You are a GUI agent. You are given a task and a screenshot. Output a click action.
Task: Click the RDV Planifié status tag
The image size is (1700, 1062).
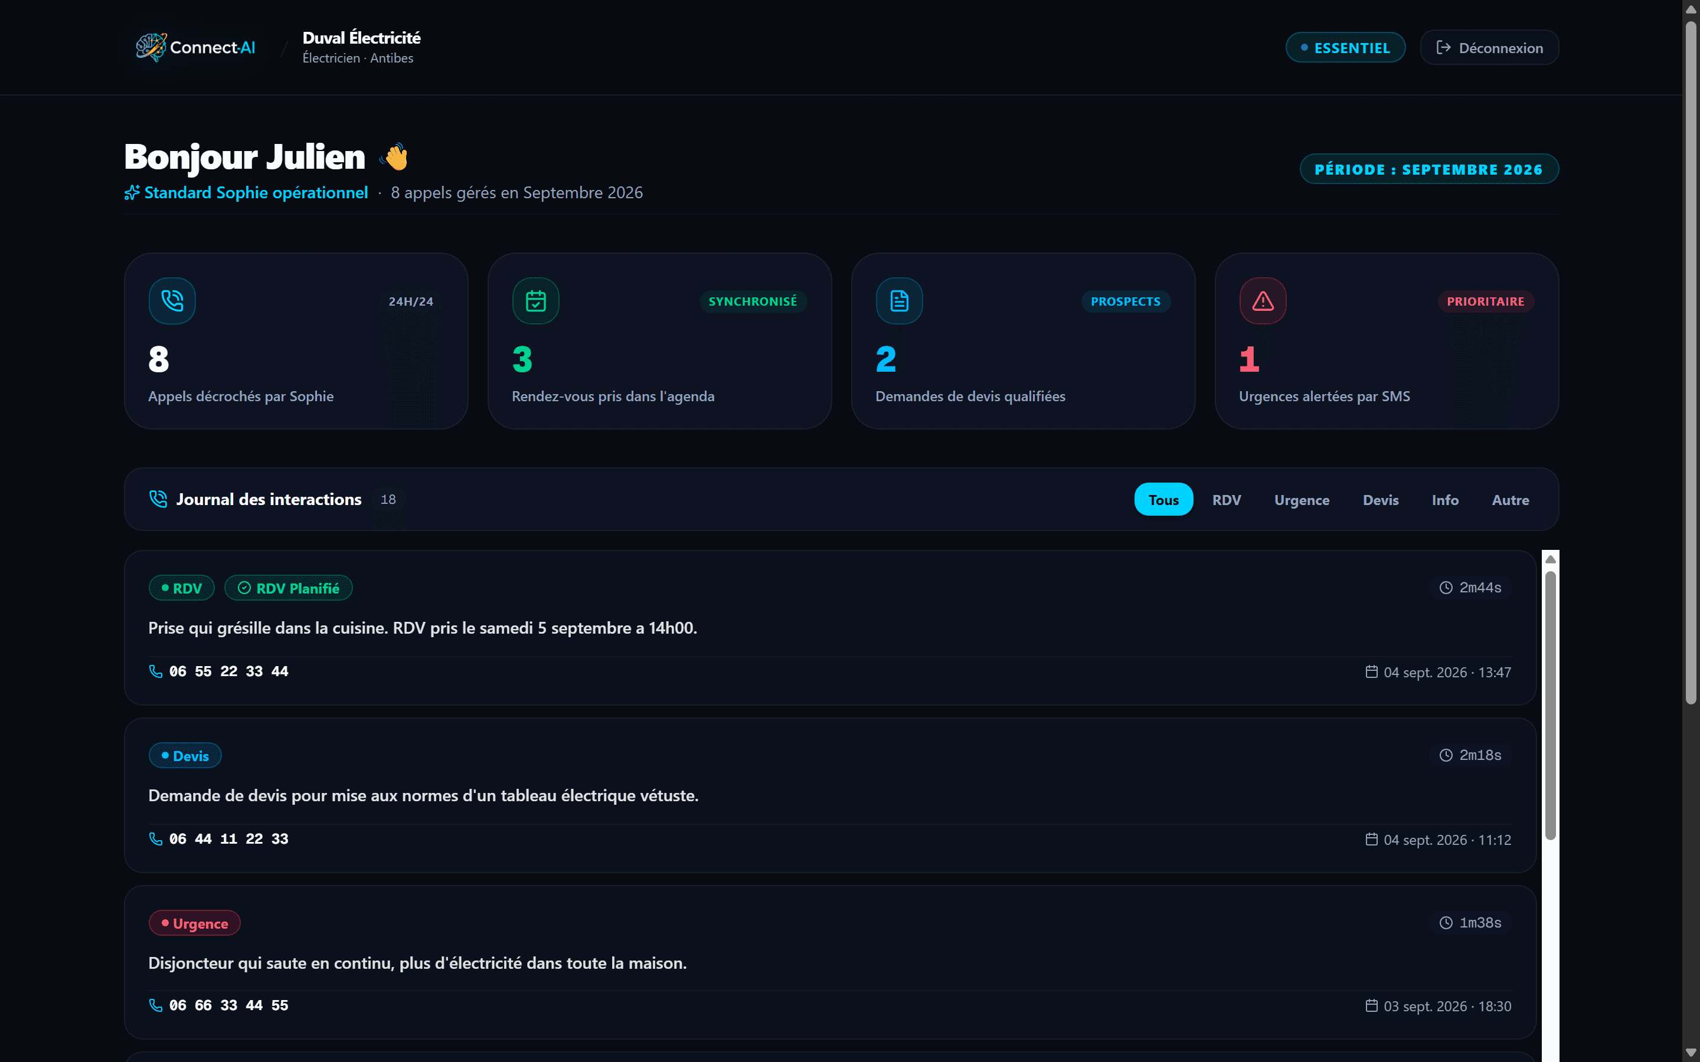click(x=288, y=588)
